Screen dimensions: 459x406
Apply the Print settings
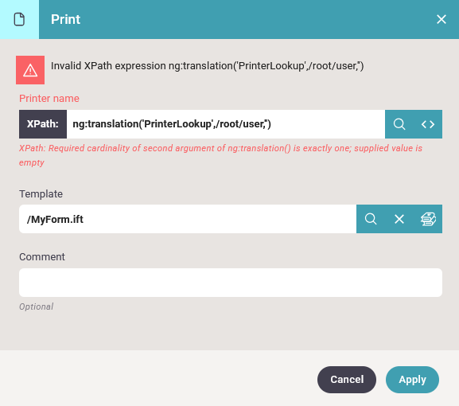click(x=412, y=380)
